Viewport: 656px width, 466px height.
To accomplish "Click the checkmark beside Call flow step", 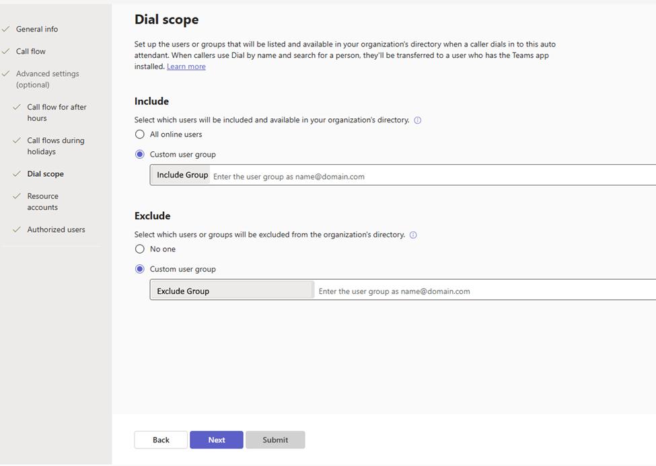I will click(x=7, y=51).
